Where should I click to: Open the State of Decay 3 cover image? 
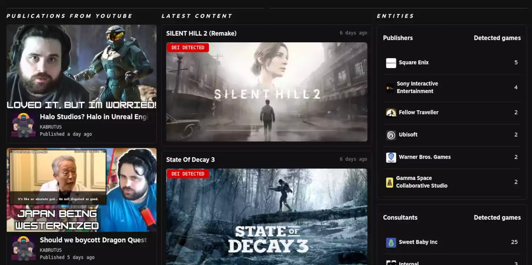[267, 217]
